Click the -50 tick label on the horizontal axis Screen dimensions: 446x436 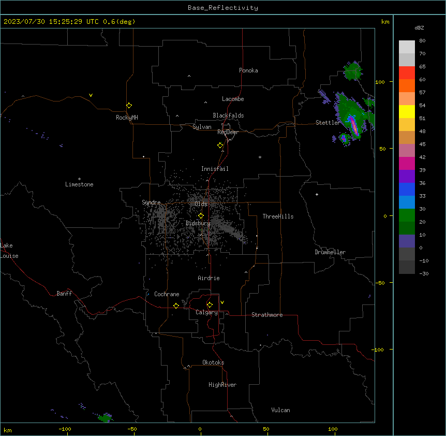(132, 429)
